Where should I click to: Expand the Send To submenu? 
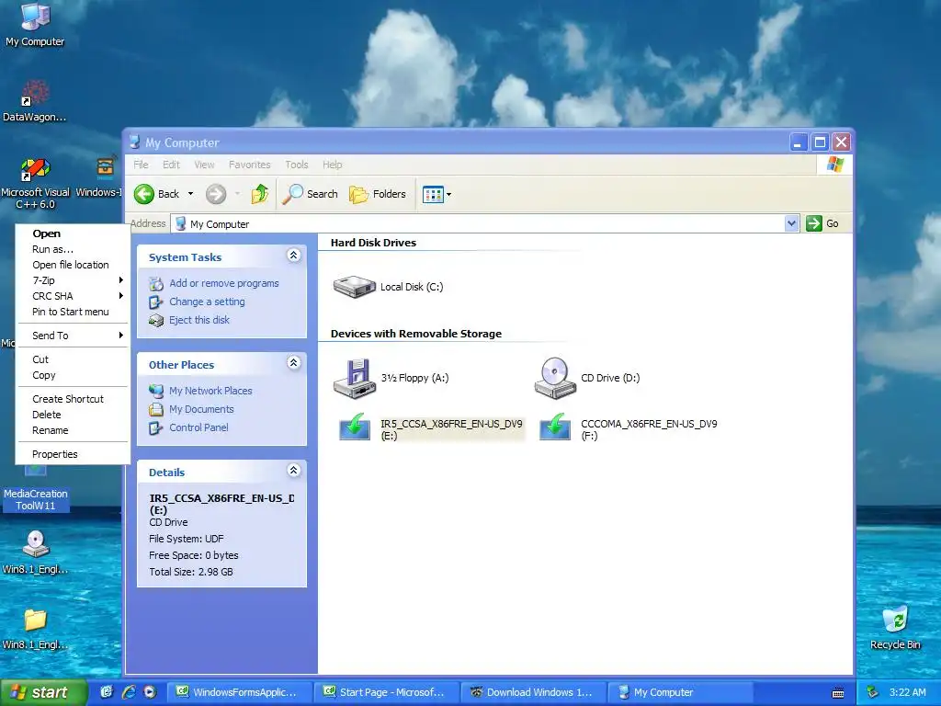pos(72,336)
